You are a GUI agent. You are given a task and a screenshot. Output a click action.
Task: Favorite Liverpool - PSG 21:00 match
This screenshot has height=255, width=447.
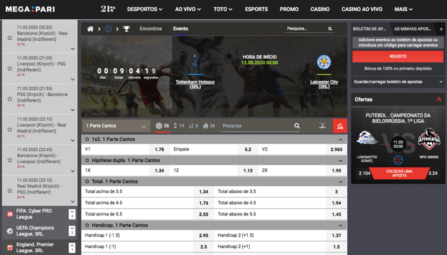[x=10, y=68]
